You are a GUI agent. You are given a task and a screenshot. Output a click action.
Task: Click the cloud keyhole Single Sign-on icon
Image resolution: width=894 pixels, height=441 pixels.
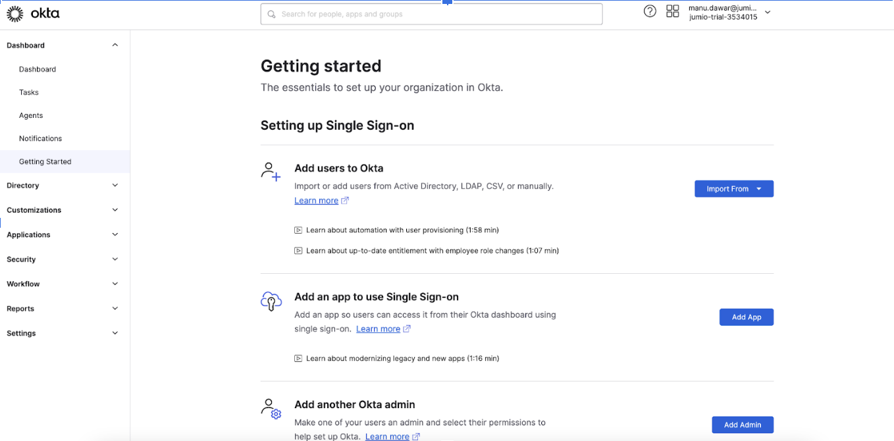[271, 301]
